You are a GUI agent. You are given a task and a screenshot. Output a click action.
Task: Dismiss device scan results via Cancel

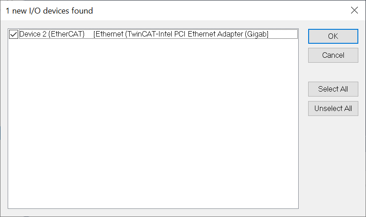(333, 55)
